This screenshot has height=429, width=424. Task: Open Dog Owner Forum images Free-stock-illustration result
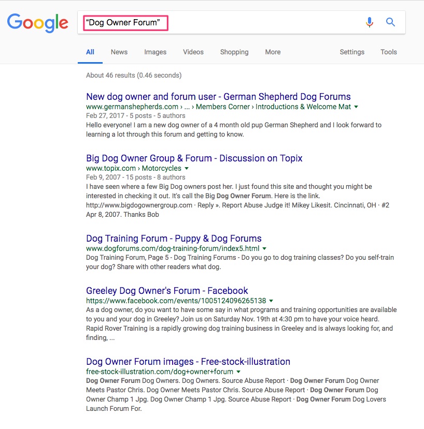click(x=188, y=362)
